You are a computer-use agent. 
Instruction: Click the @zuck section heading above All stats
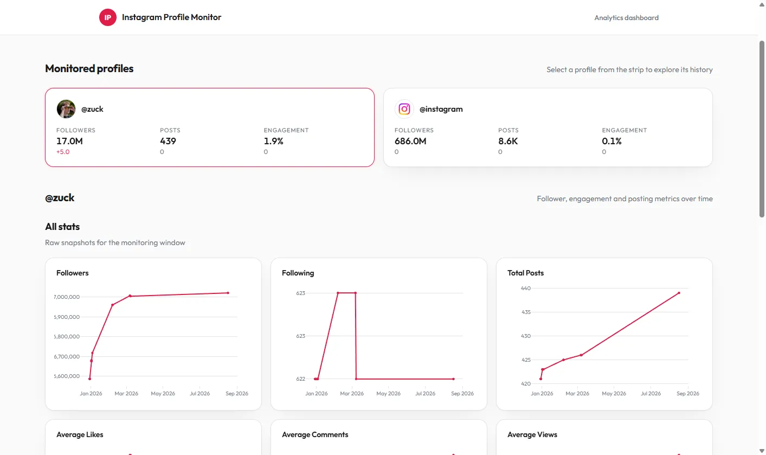[x=60, y=198]
